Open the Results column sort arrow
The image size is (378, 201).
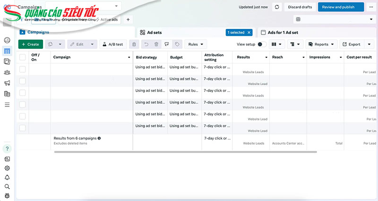tap(266, 57)
